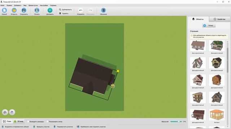Activate the hand pan tool button

tap(12, 112)
